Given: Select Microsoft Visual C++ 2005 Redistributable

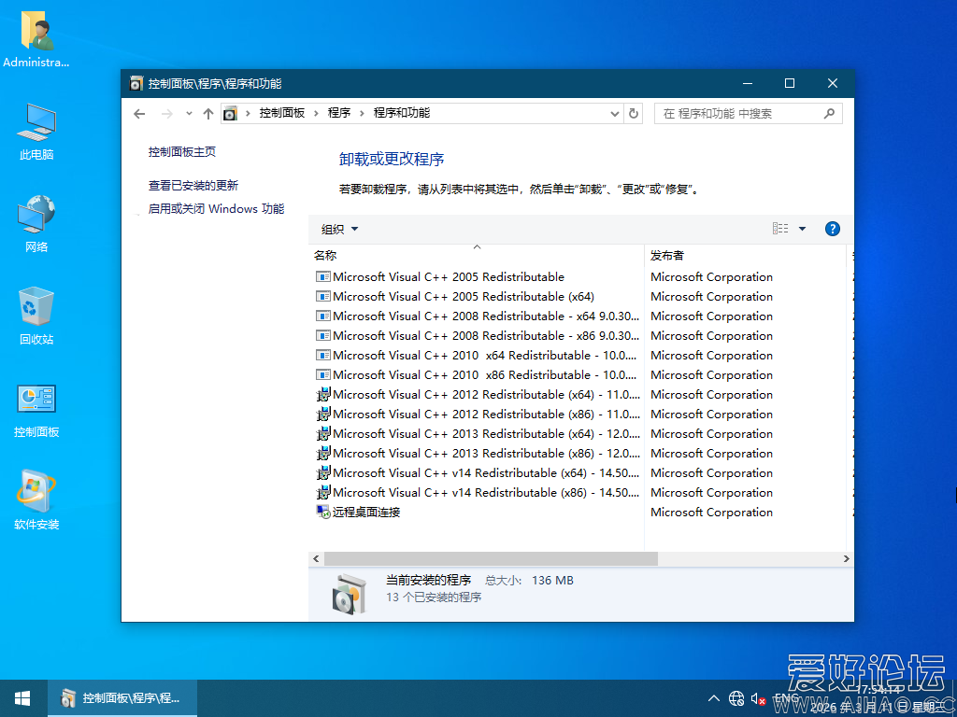Looking at the screenshot, I should pos(449,276).
